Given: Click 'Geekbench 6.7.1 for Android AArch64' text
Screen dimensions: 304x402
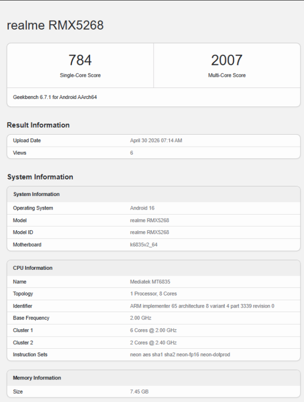Looking at the screenshot, I should (55, 97).
